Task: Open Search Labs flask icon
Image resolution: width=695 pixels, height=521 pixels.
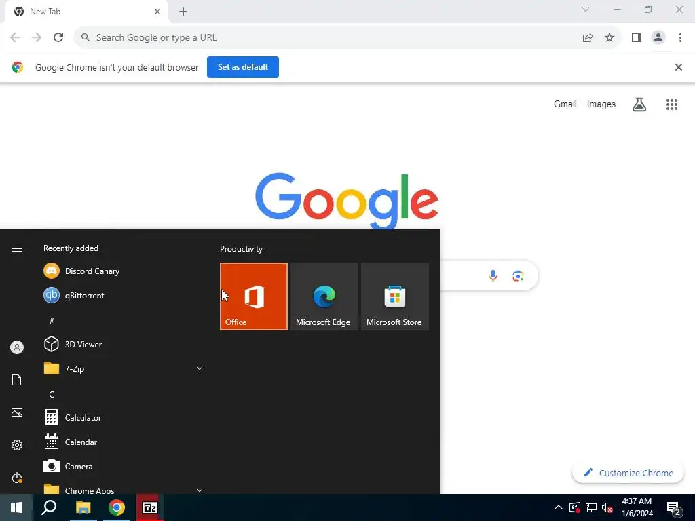Action: [x=639, y=104]
